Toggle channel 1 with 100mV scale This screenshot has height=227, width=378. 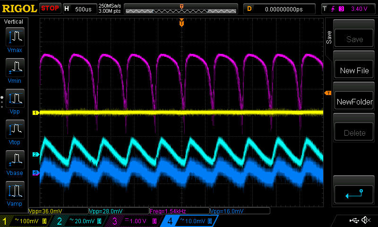click(25, 221)
